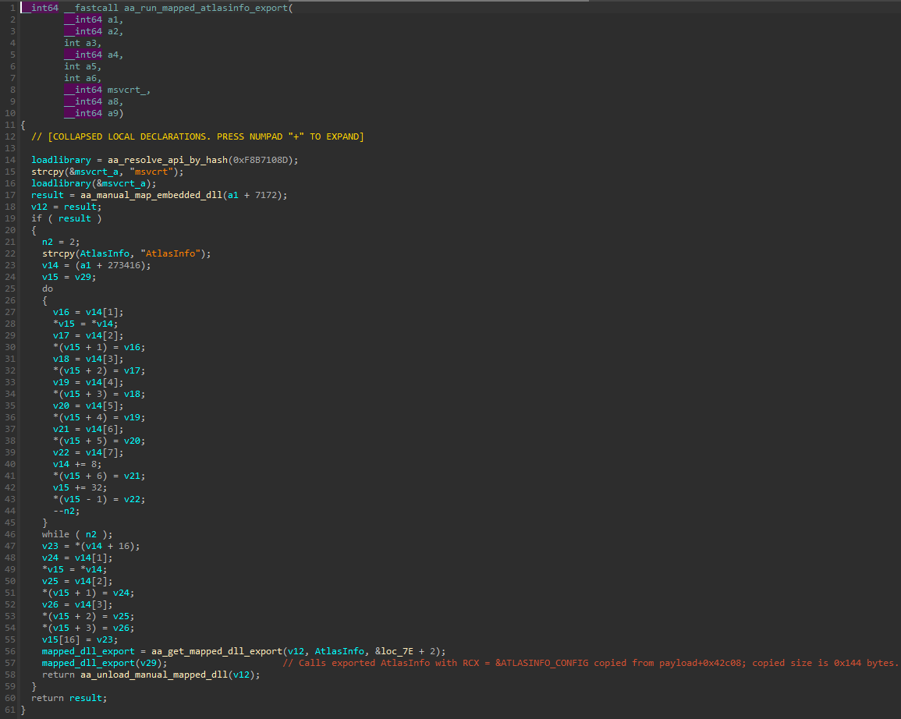Click the 'v15[16] = v23;' statement

point(80,639)
